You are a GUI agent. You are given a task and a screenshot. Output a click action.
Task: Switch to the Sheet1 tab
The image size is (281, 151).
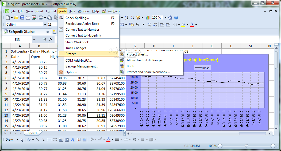pyautogui.click(x=32, y=133)
